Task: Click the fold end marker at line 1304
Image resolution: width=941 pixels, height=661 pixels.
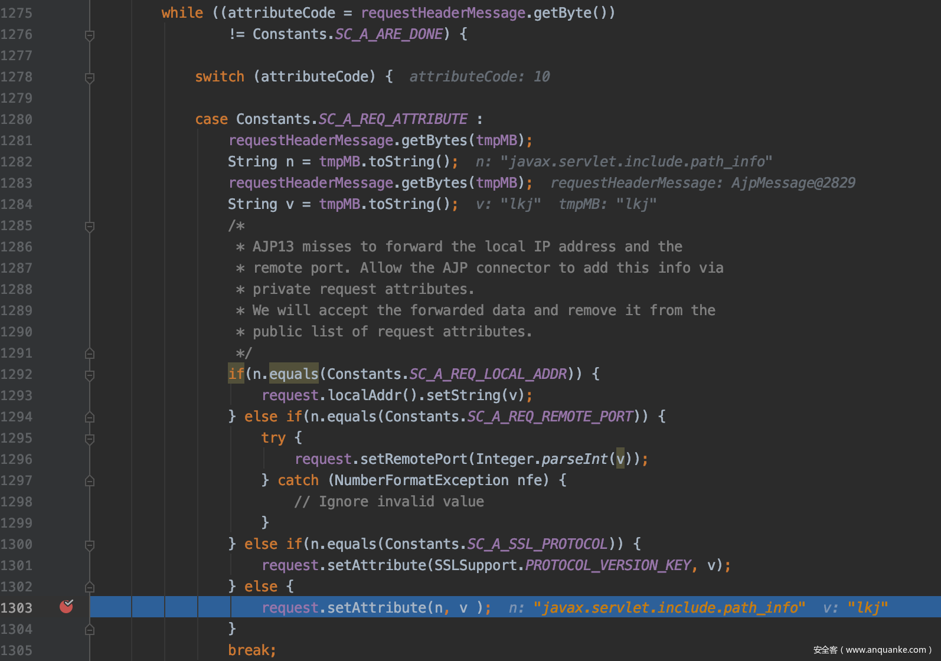Action: pyautogui.click(x=90, y=630)
